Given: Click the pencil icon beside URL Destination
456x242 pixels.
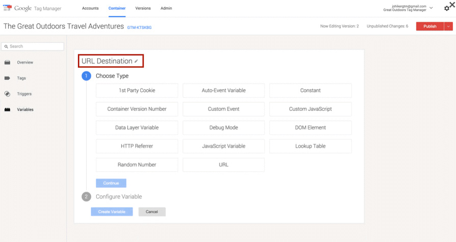Looking at the screenshot, I should (136, 61).
